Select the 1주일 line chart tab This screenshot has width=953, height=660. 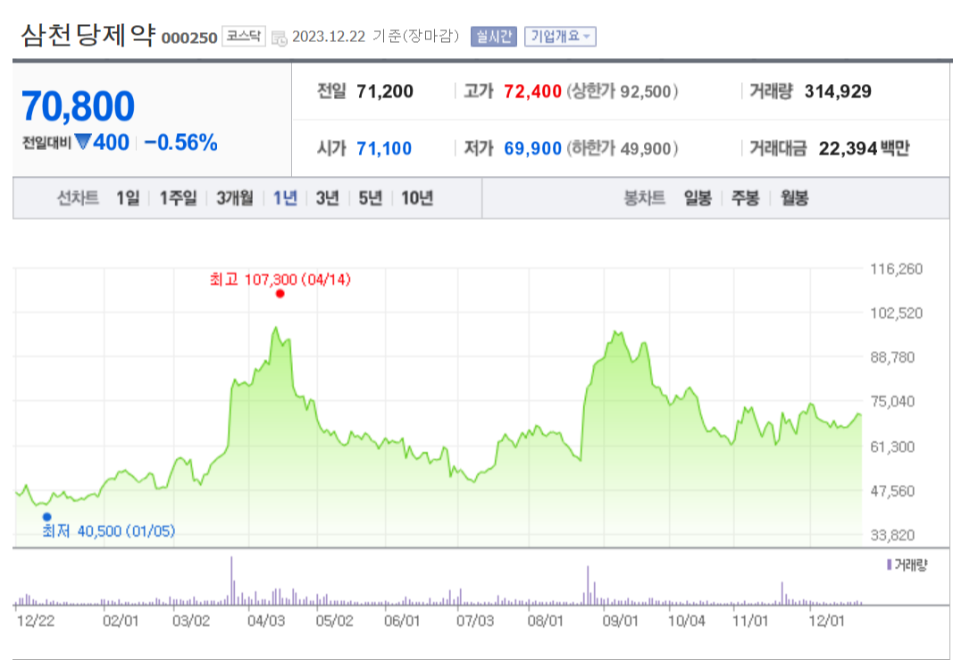[x=178, y=198]
